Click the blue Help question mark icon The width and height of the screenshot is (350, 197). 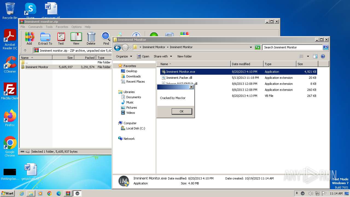click(x=323, y=56)
